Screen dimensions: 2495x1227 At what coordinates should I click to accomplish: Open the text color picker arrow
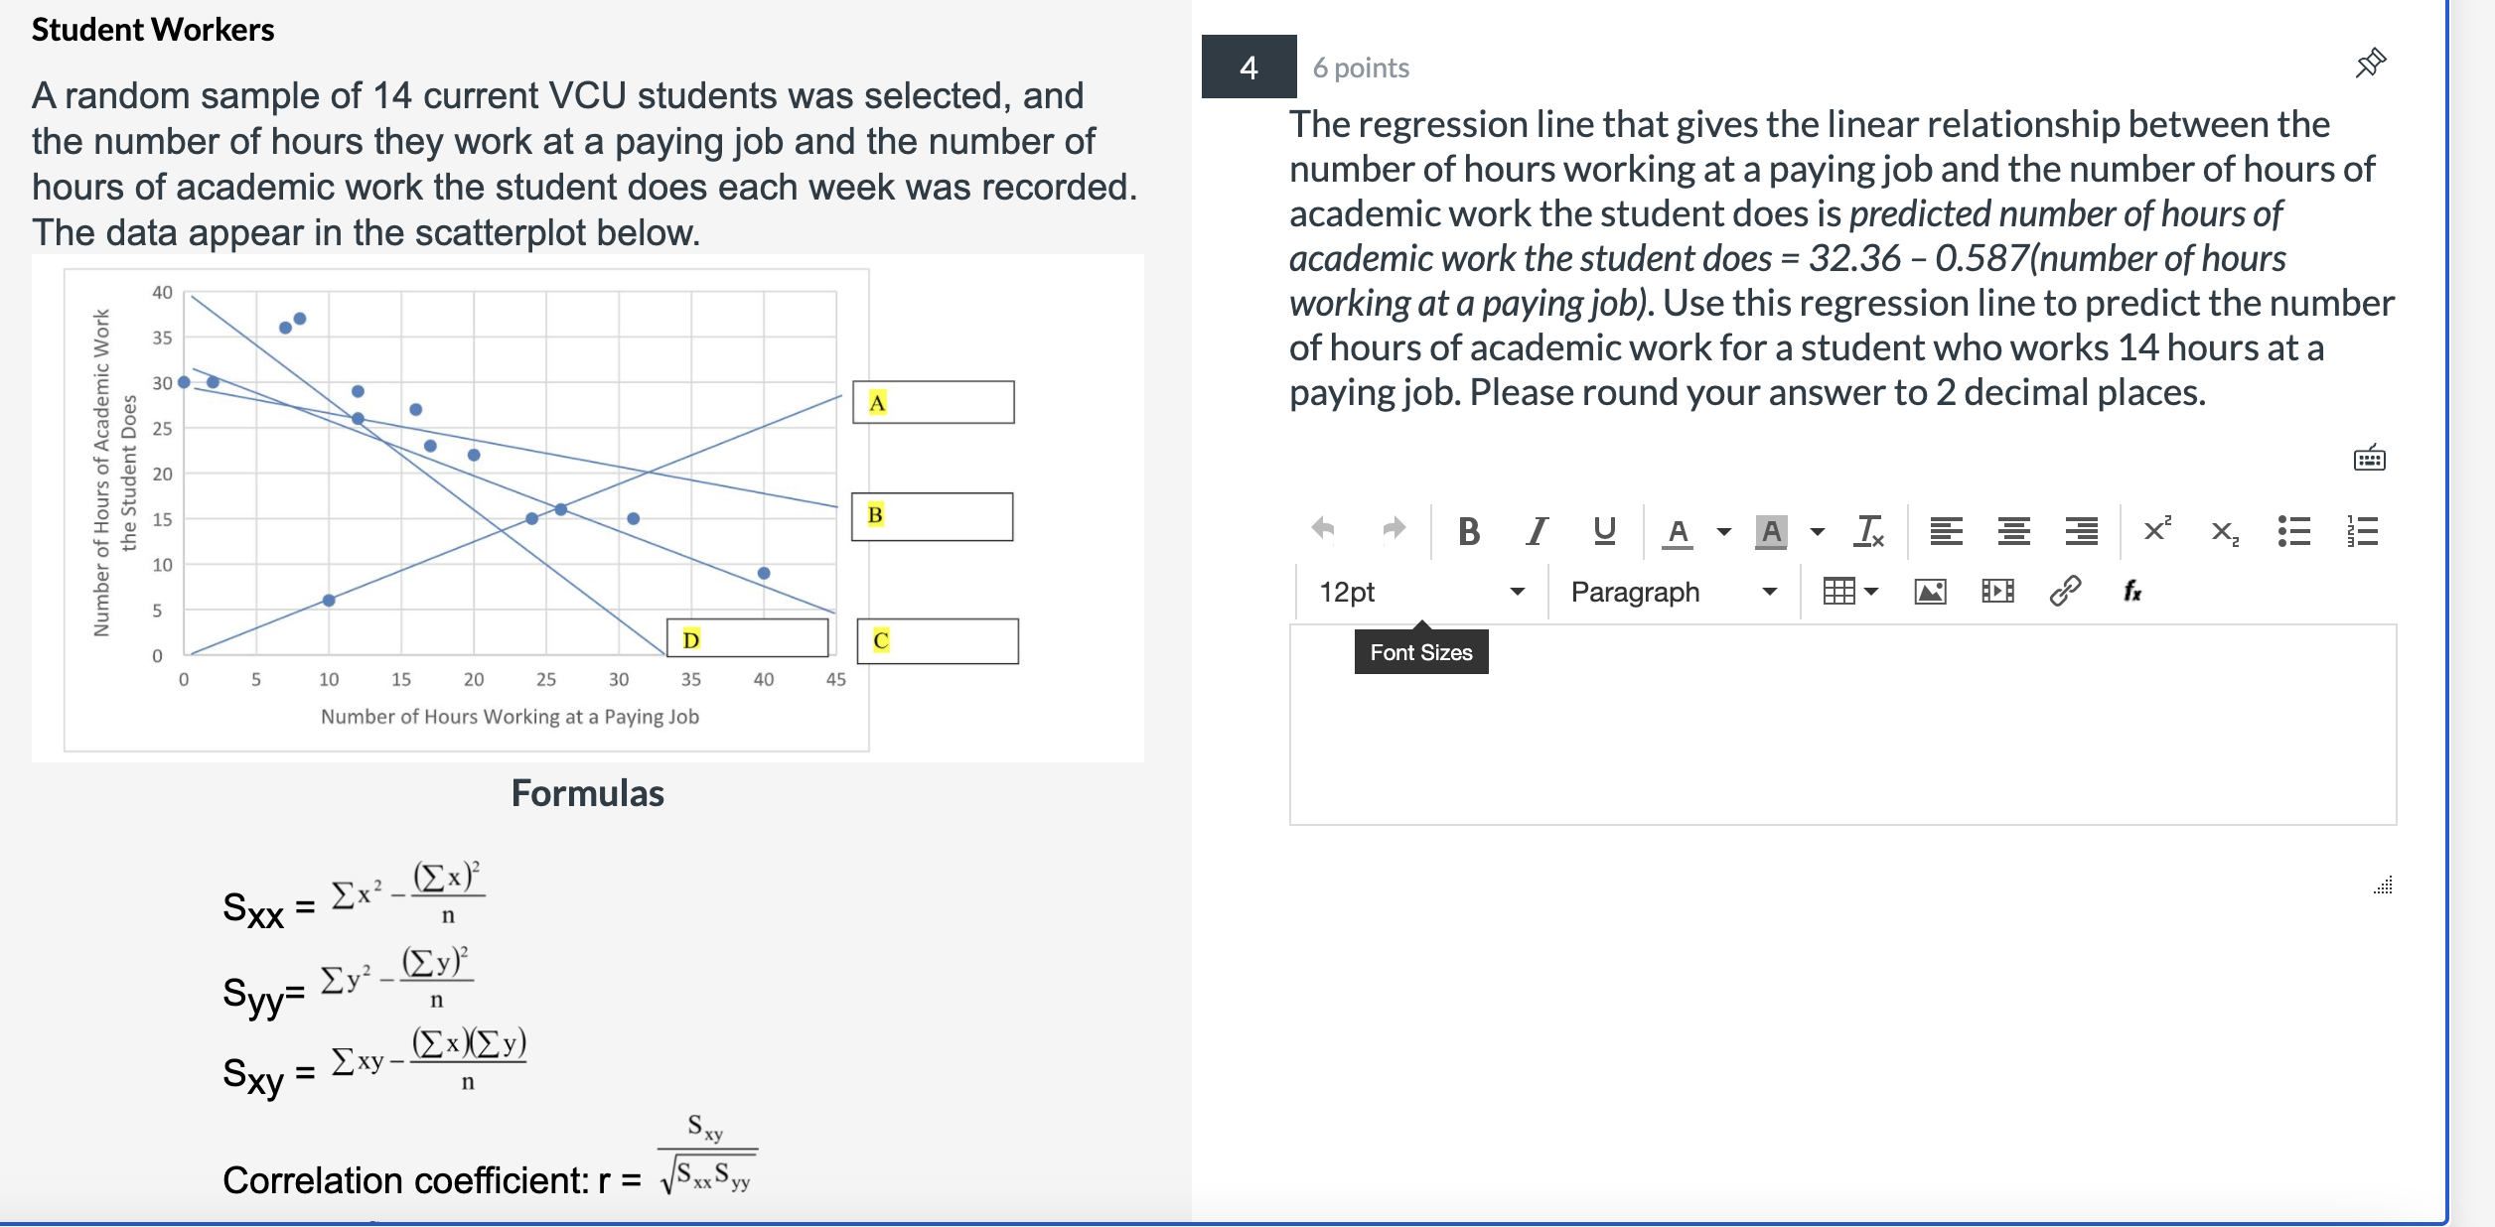point(1725,532)
